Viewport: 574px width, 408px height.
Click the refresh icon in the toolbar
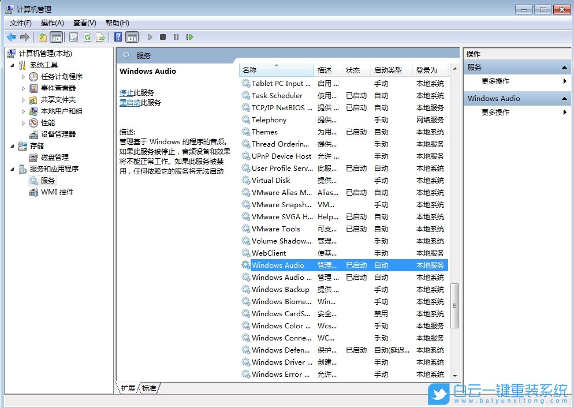click(x=88, y=37)
